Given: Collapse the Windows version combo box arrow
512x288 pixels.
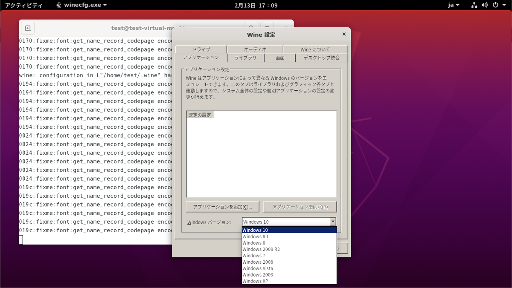Looking at the screenshot, I should 333,222.
